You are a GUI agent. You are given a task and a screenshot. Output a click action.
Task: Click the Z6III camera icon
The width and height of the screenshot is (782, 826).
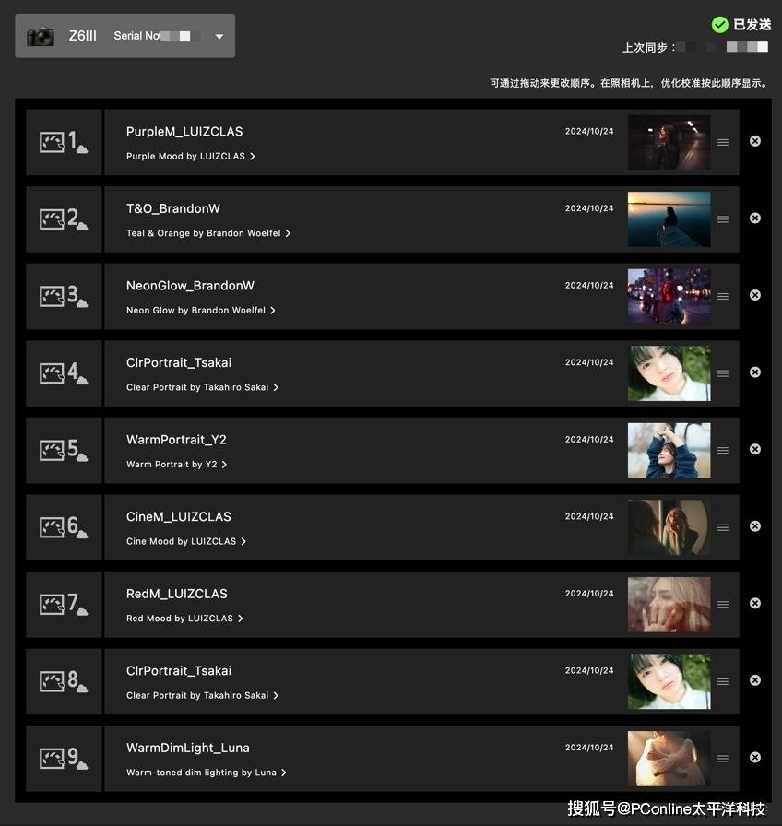click(x=41, y=36)
